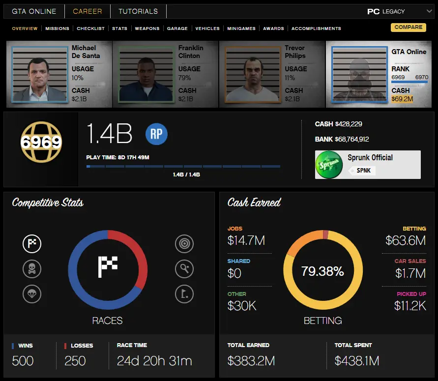Click the 79.38% betting percentage
Image resolution: width=438 pixels, height=381 pixels.
(322, 271)
